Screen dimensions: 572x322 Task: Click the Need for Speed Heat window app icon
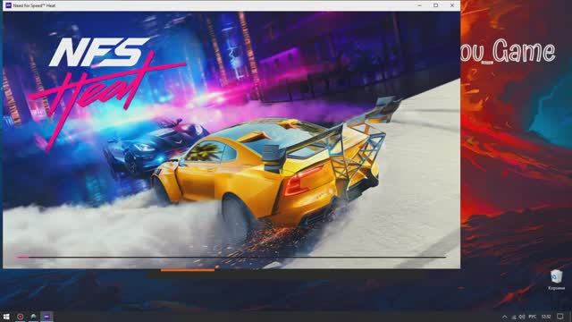(8, 5)
